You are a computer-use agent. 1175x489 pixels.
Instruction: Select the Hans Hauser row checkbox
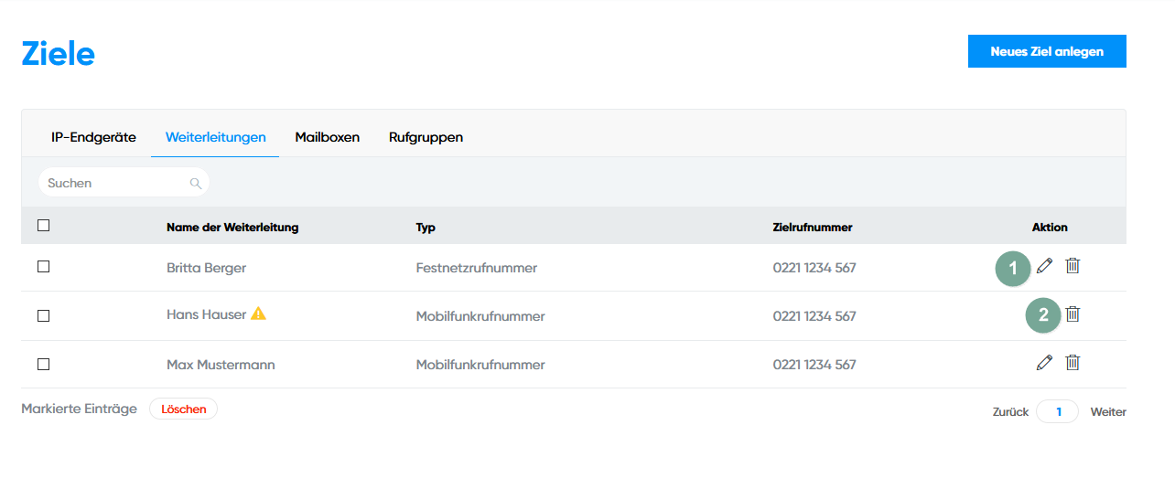(44, 315)
